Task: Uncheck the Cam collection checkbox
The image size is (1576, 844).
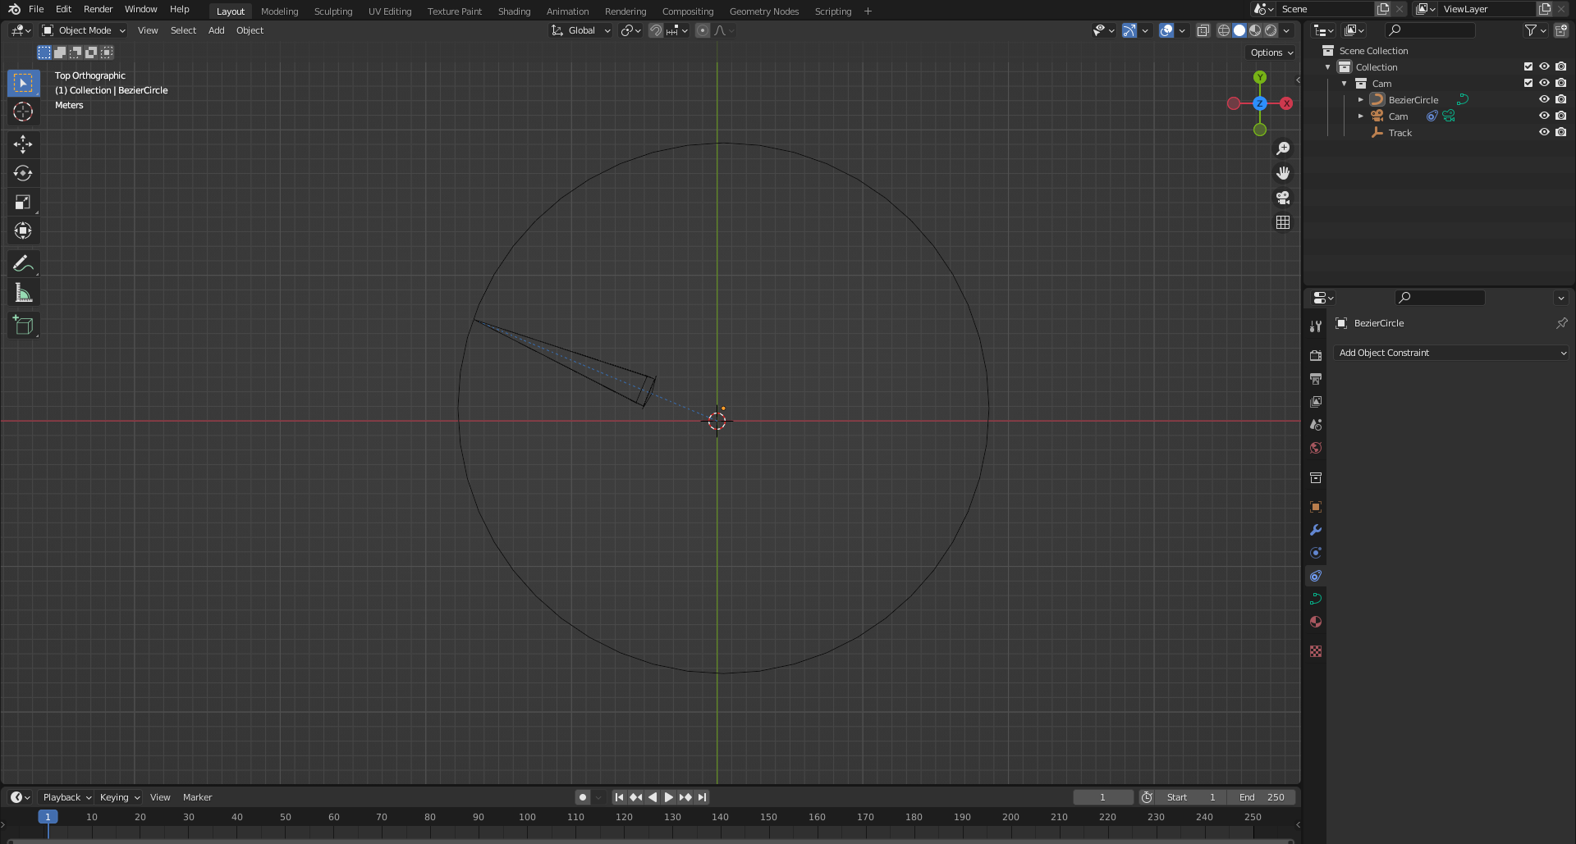Action: pyautogui.click(x=1528, y=83)
